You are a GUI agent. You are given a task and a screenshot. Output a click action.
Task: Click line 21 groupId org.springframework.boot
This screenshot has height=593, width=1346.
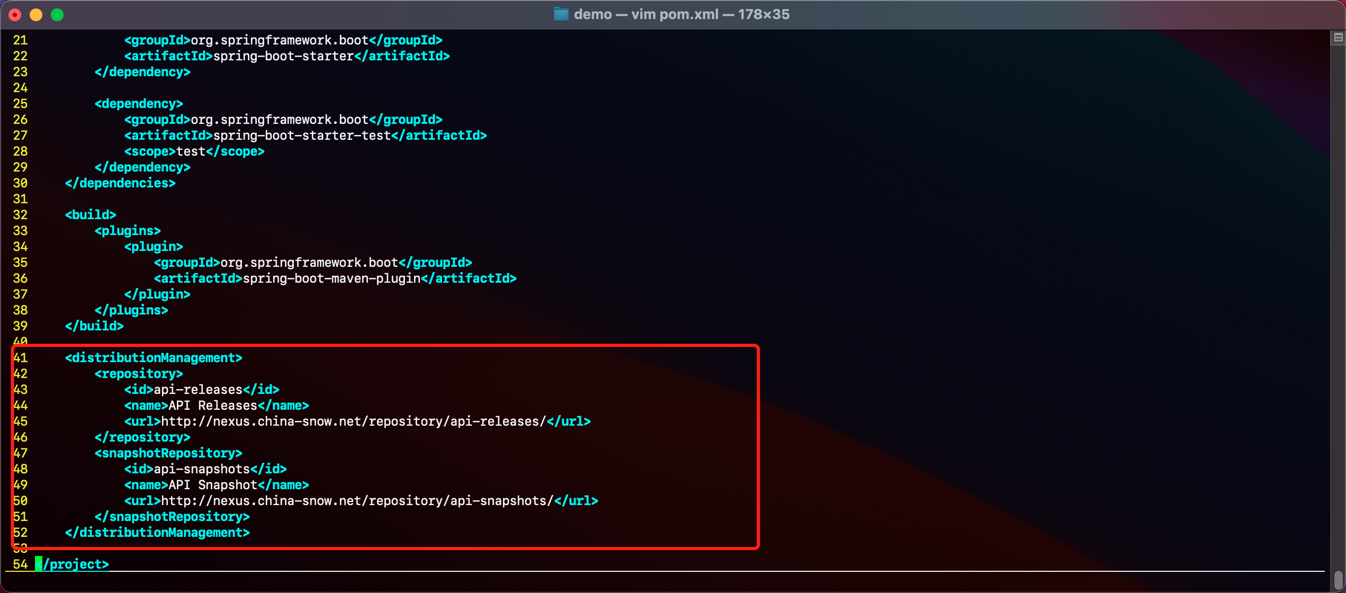(283, 40)
